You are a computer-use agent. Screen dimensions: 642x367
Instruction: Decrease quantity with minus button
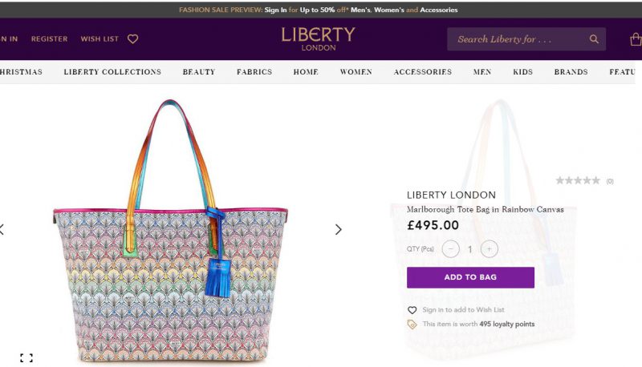(x=451, y=249)
